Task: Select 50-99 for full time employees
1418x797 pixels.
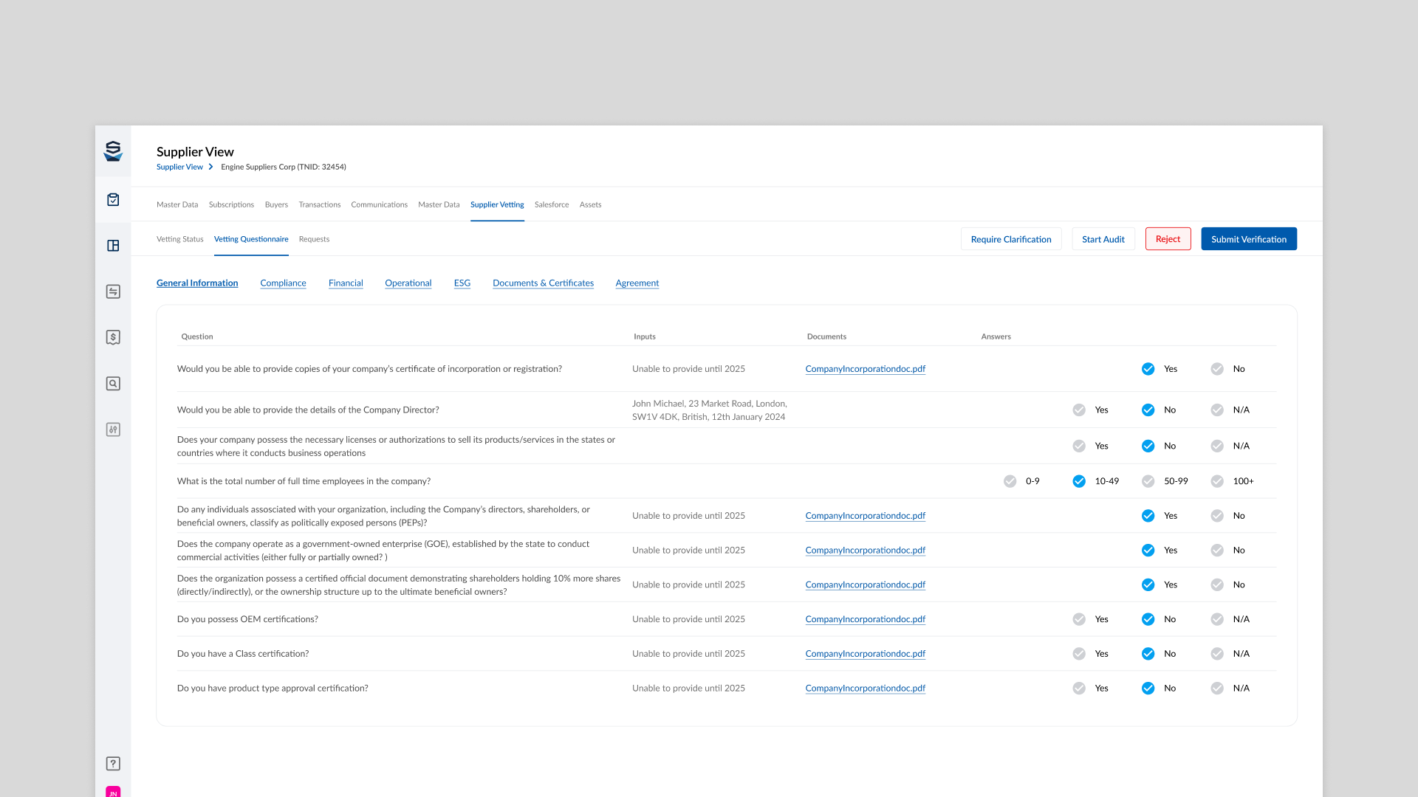Action: 1148,481
